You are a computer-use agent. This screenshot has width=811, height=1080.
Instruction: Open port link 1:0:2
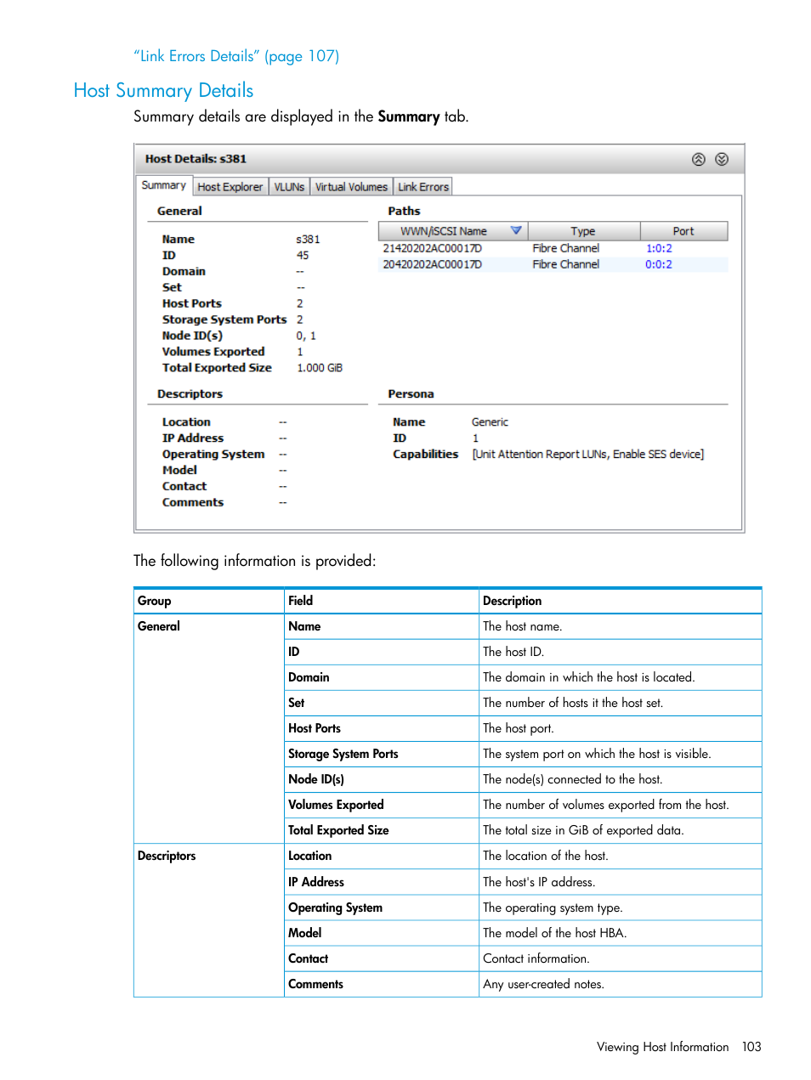pos(659,248)
